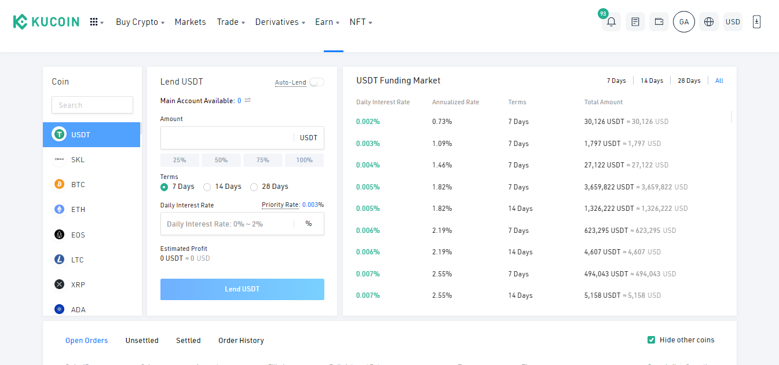
Task: Open the wallet assets icon
Action: (659, 22)
